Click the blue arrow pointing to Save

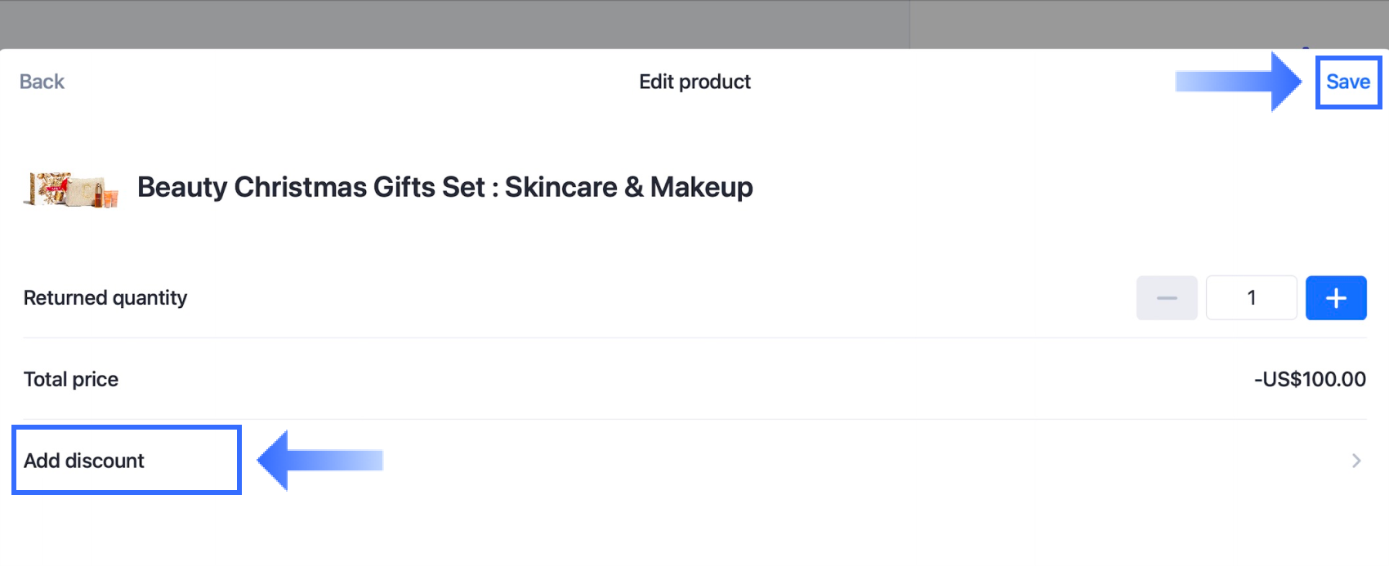pos(1237,82)
